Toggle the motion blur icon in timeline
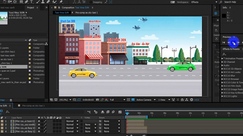The width and height of the screenshot is (243, 136). pyautogui.click(x=113, y=112)
